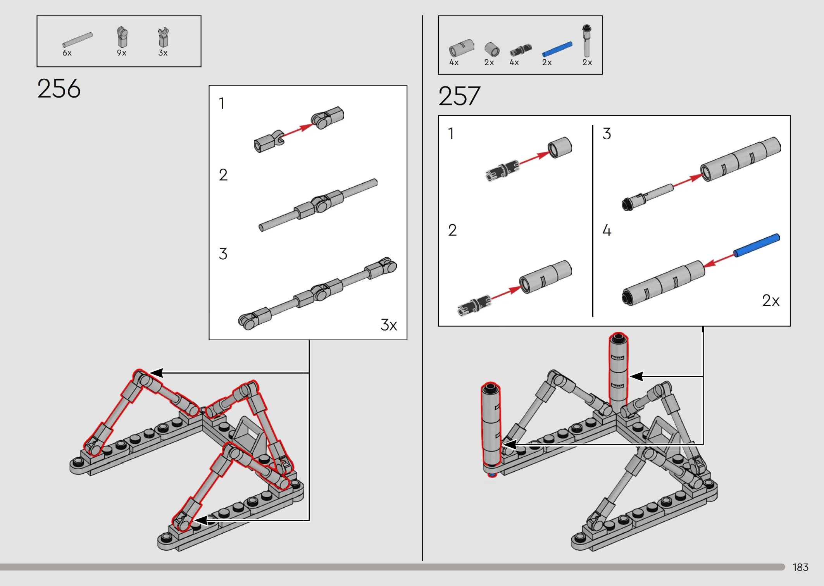Click the 2x repeat label in step 257 box
The height and width of the screenshot is (586, 824).
[771, 301]
